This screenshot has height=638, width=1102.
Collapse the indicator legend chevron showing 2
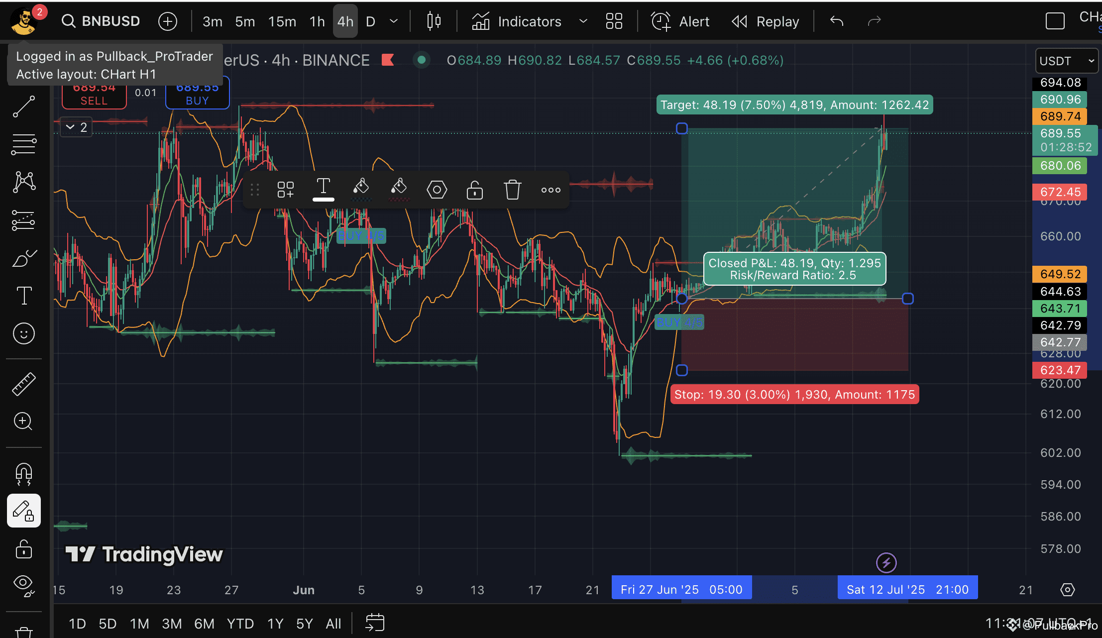click(x=76, y=127)
